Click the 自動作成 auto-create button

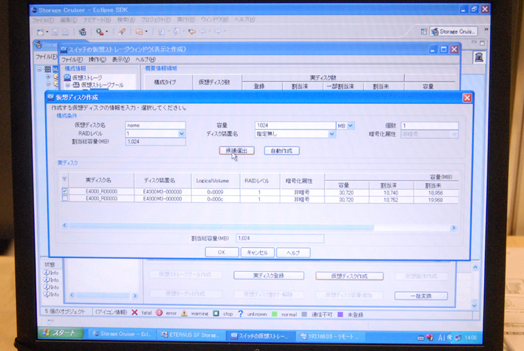point(282,151)
